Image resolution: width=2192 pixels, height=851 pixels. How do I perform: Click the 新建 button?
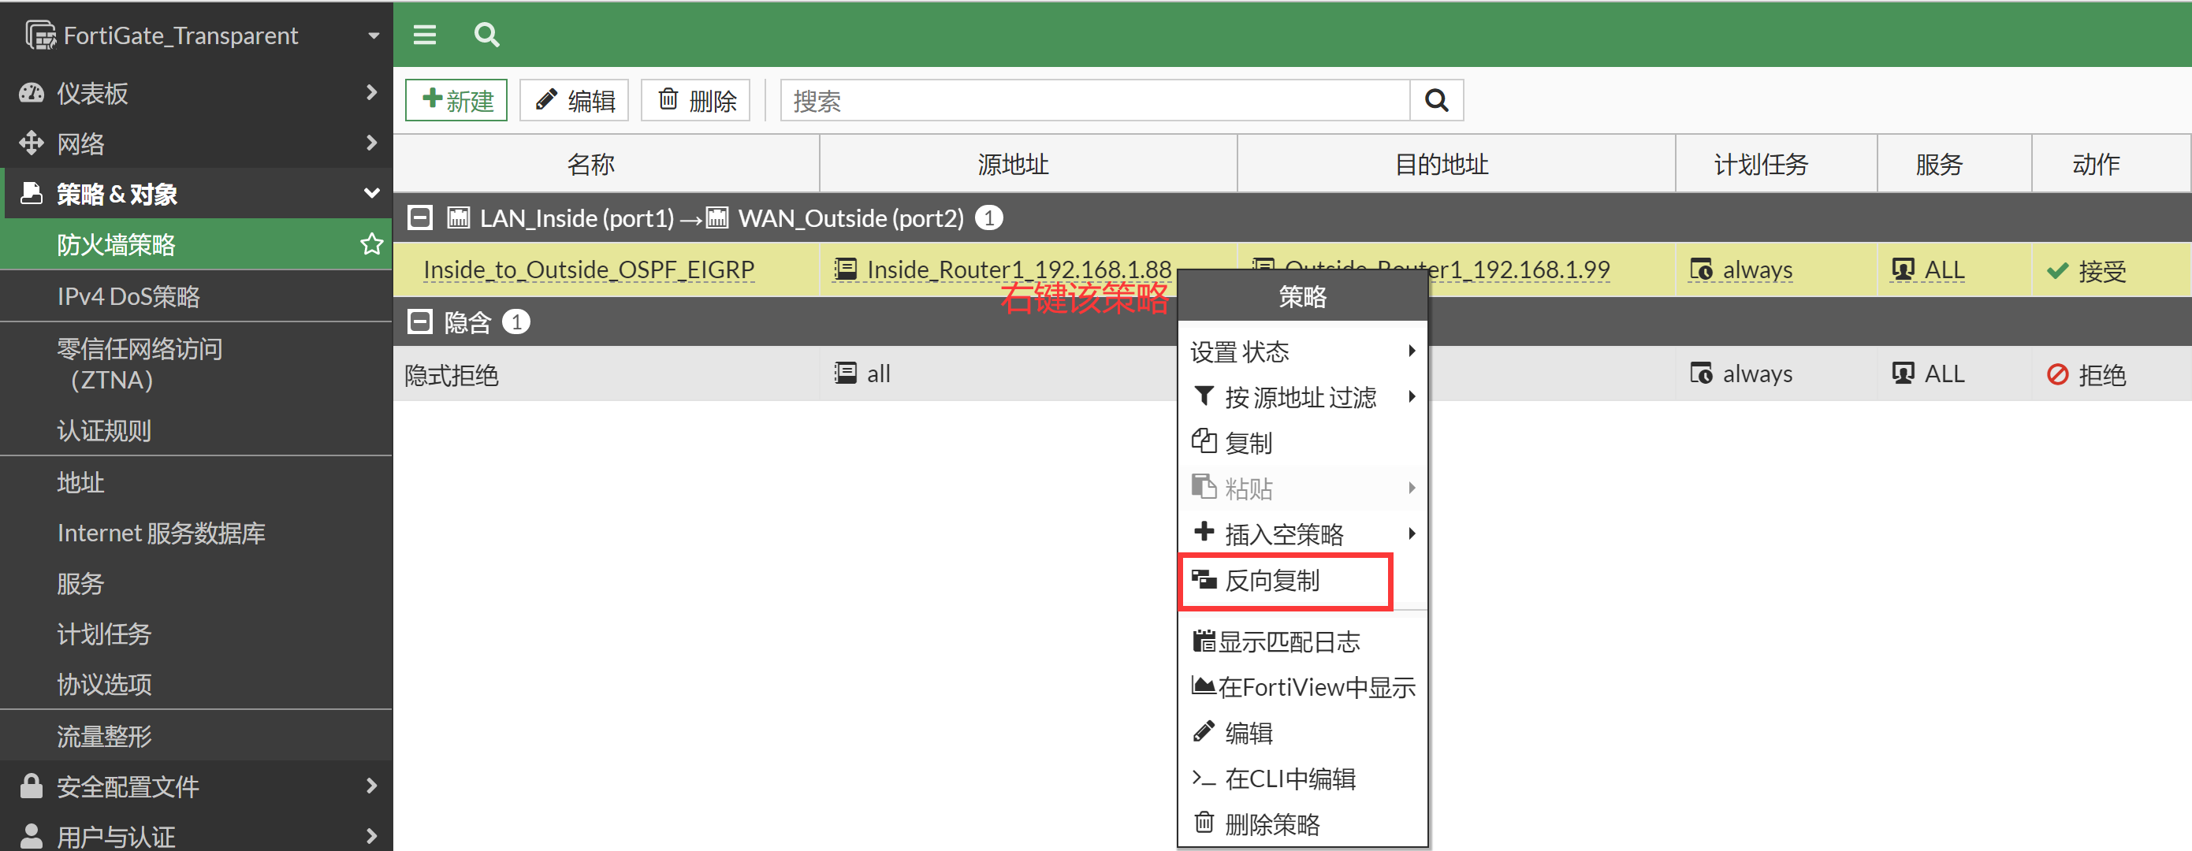[457, 100]
